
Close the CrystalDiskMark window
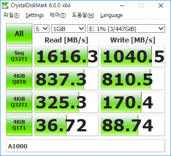(161, 6)
